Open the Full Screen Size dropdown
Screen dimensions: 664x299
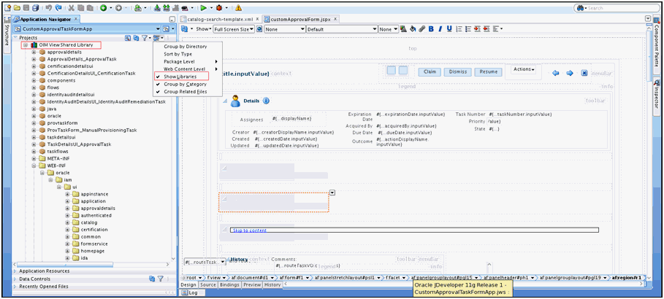(x=233, y=29)
